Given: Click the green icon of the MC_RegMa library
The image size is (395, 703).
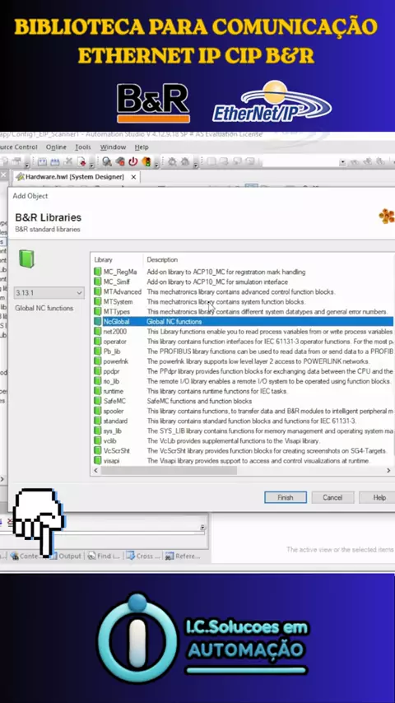Looking at the screenshot, I should 98,272.
